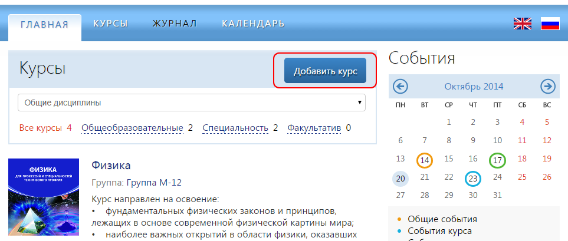The height and width of the screenshot is (241, 568).
Task: Switch language with the Russian flag icon
Action: coord(550,24)
